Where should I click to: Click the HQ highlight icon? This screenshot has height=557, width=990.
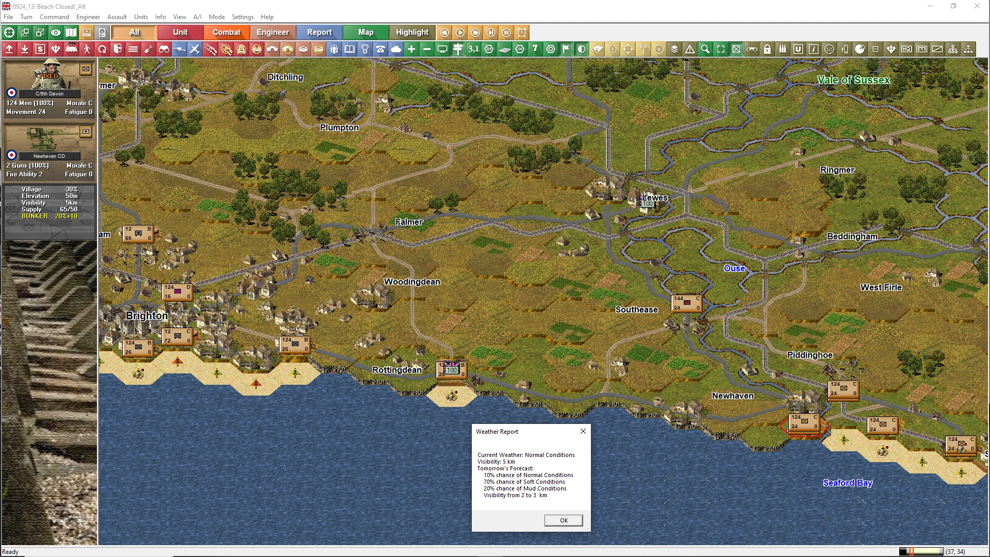pos(906,50)
